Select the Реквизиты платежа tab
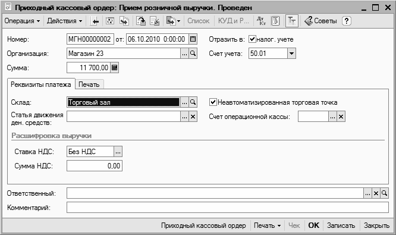The height and width of the screenshot is (235, 396). pyautogui.click(x=41, y=84)
